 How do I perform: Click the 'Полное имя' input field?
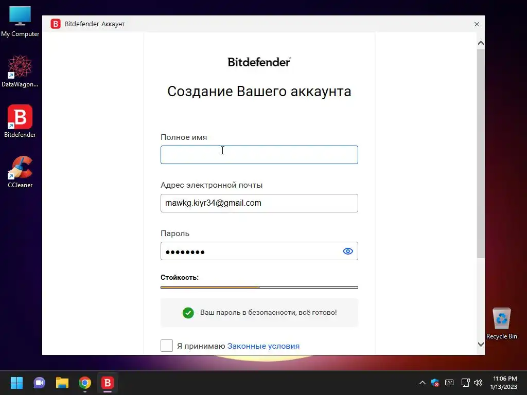click(x=259, y=155)
